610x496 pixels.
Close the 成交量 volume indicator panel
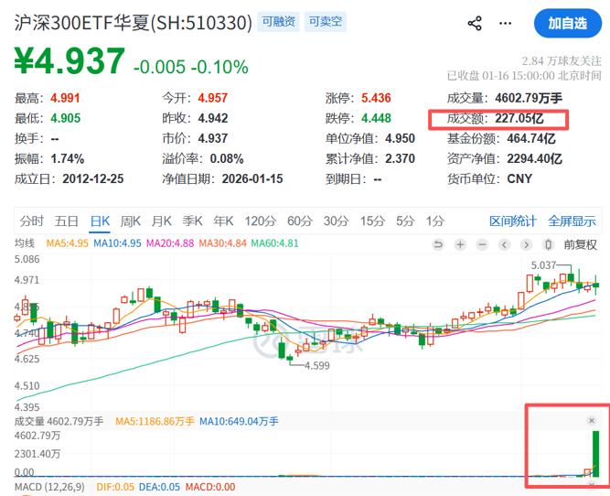click(x=592, y=420)
